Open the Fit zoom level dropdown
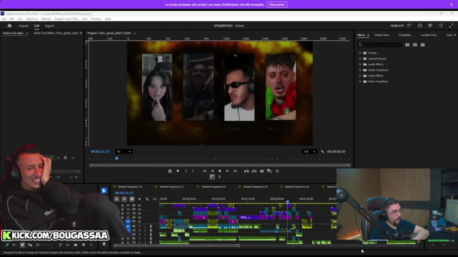458x257 pixels. click(x=124, y=151)
